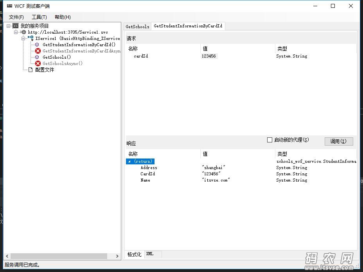Open the 帮助(H) menu
The width and height of the screenshot is (363, 272).
63,17
